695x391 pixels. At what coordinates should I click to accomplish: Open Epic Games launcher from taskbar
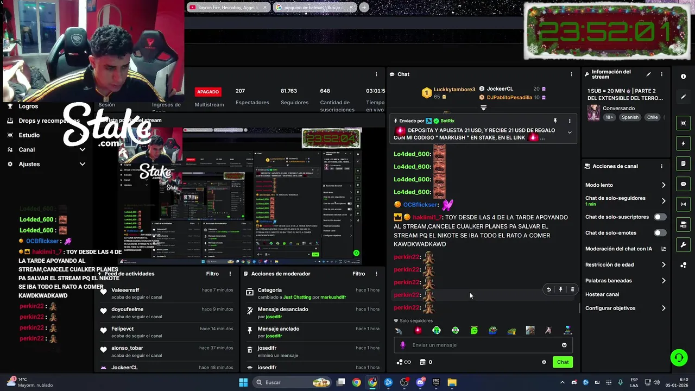click(x=436, y=382)
